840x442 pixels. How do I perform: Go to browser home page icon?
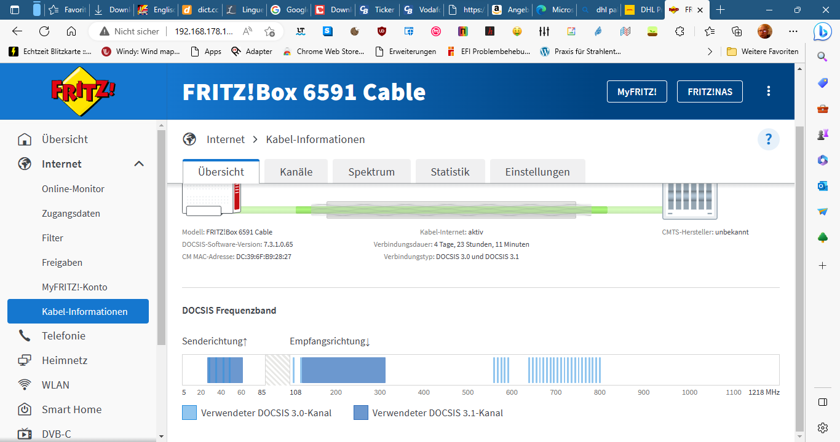(71, 31)
